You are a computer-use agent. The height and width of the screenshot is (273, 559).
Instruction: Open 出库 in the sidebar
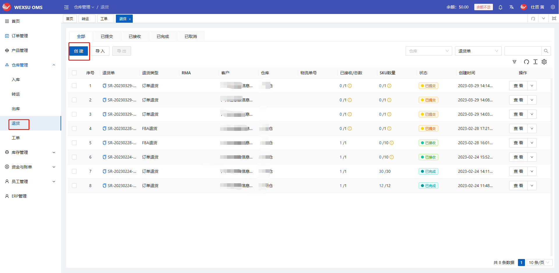(31, 109)
